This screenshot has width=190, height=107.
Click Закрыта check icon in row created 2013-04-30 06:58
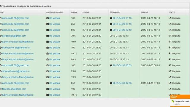170,83
